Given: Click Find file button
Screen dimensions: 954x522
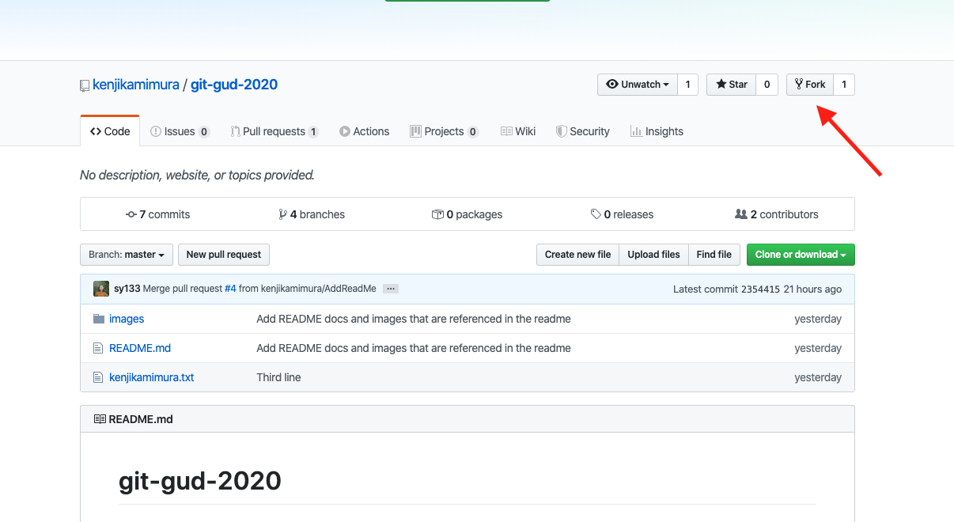Looking at the screenshot, I should coord(714,255).
